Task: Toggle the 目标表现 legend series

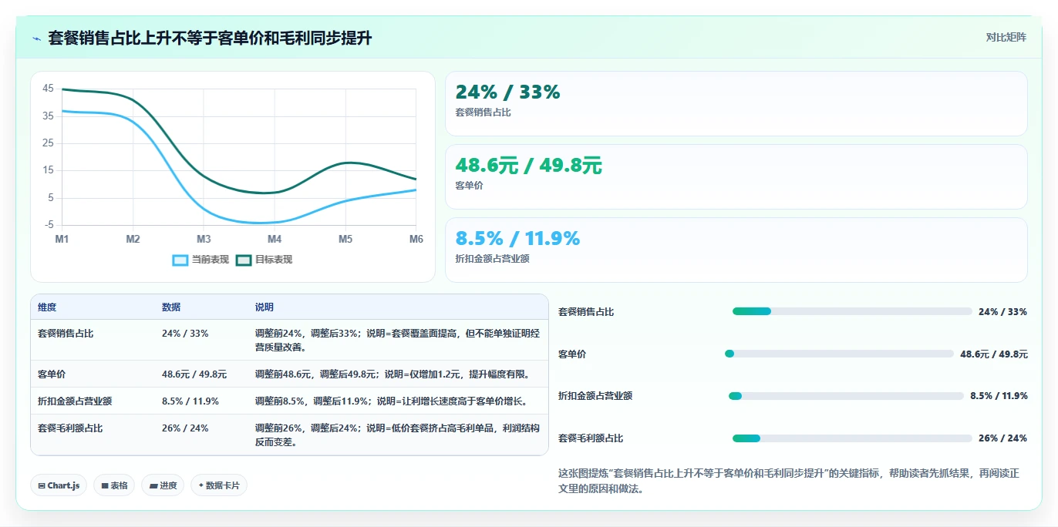Action: tap(264, 260)
